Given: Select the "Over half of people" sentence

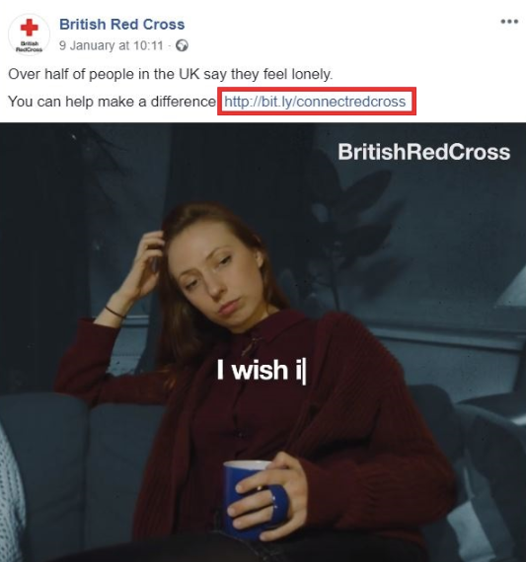Looking at the screenshot, I should point(171,74).
